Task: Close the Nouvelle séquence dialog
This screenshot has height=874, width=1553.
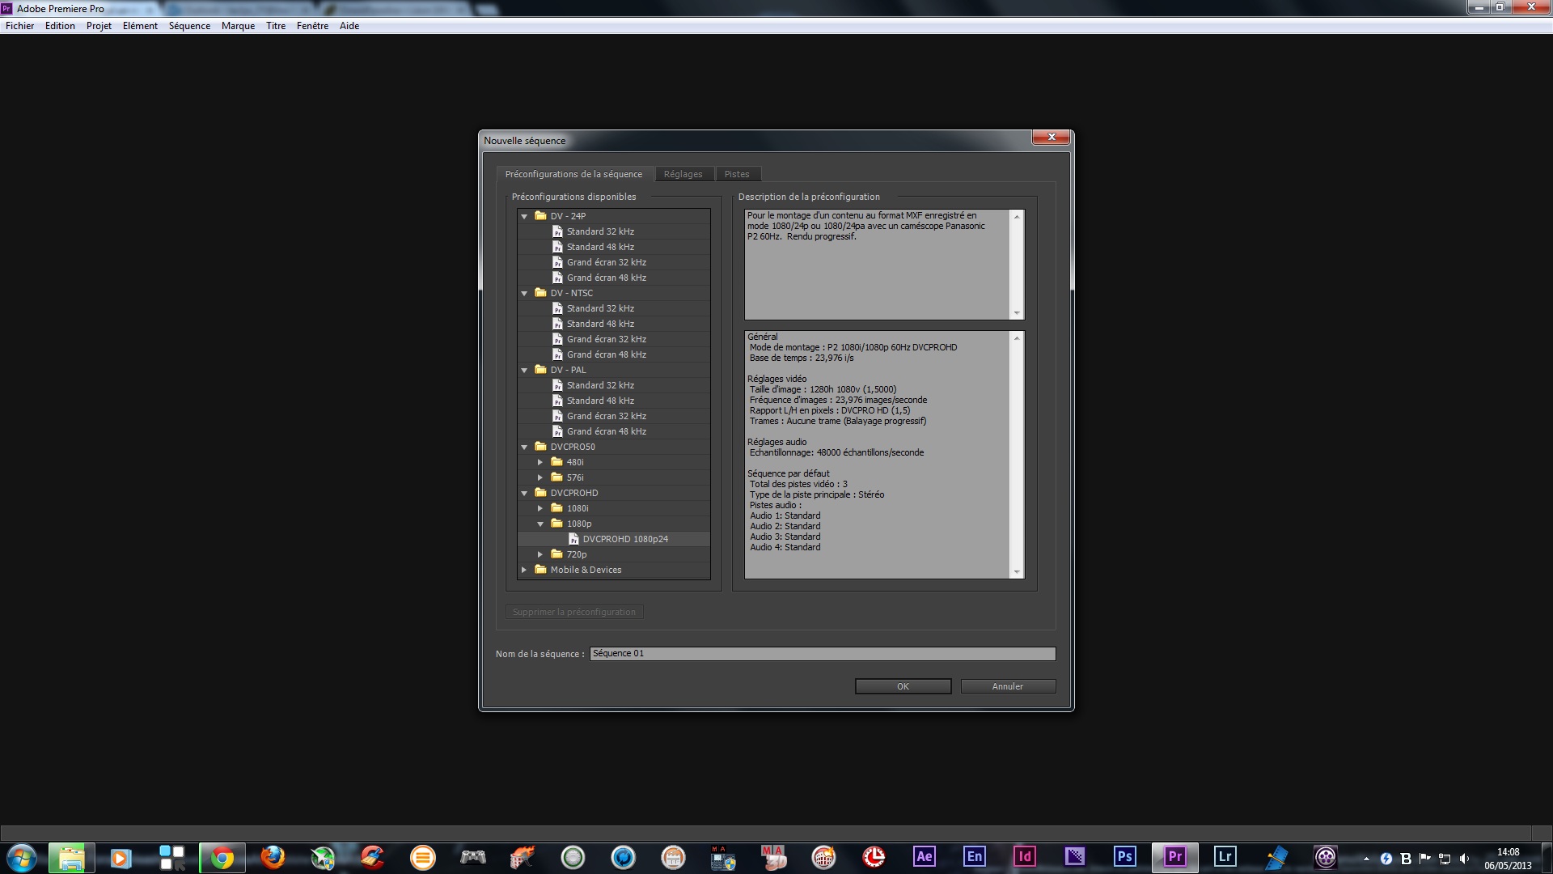Action: (x=1052, y=137)
